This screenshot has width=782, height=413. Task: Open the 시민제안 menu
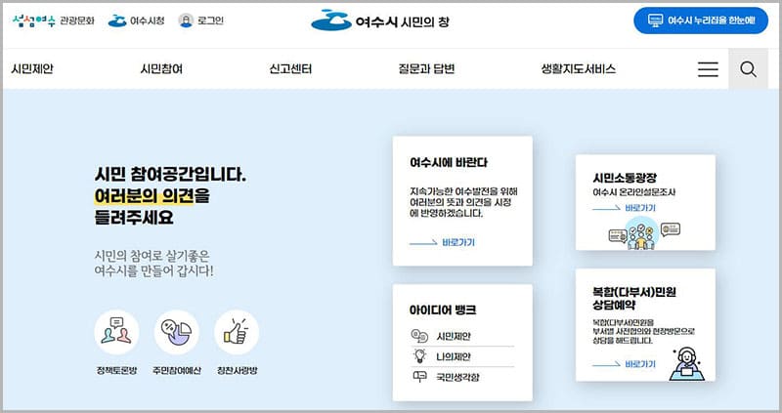[x=32, y=69]
